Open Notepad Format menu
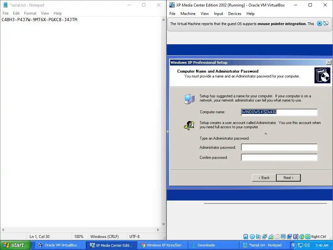The image size is (333, 250). point(30,13)
